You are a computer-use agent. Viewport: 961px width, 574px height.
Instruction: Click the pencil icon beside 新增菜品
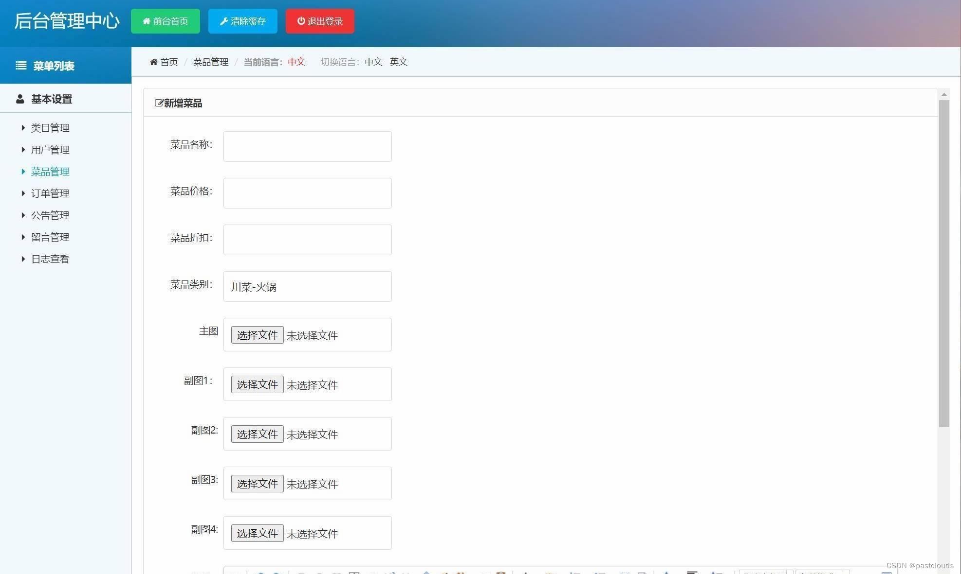click(x=158, y=103)
